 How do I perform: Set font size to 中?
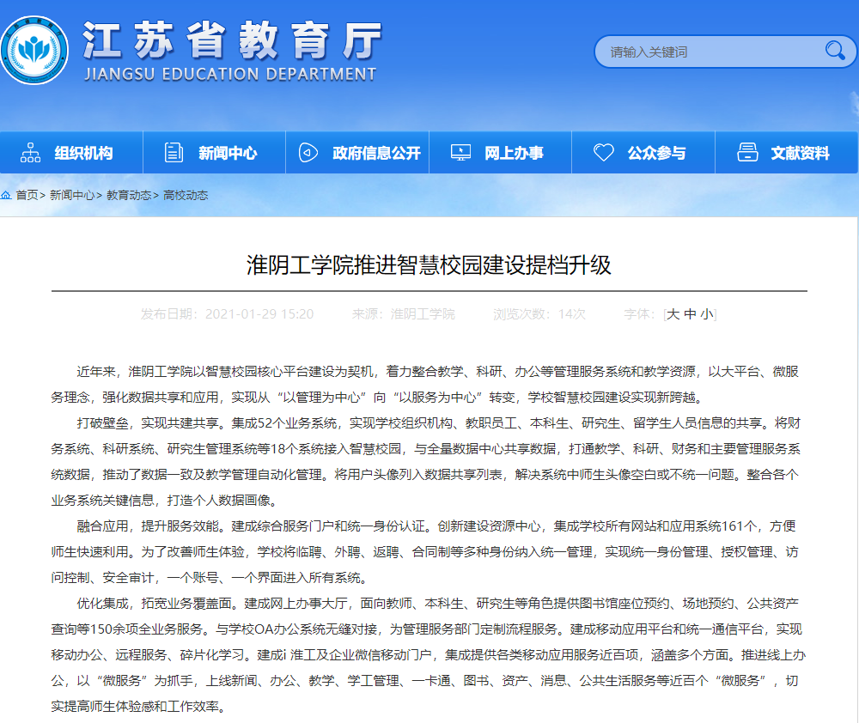pos(691,314)
